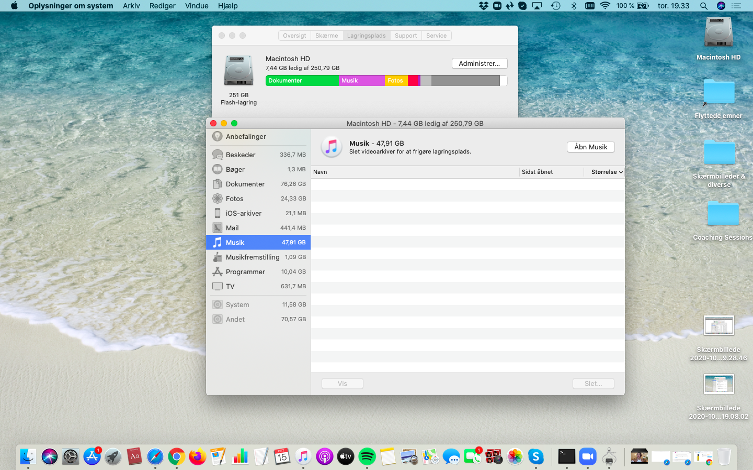Open System Preferences from the Dock

tap(71, 456)
